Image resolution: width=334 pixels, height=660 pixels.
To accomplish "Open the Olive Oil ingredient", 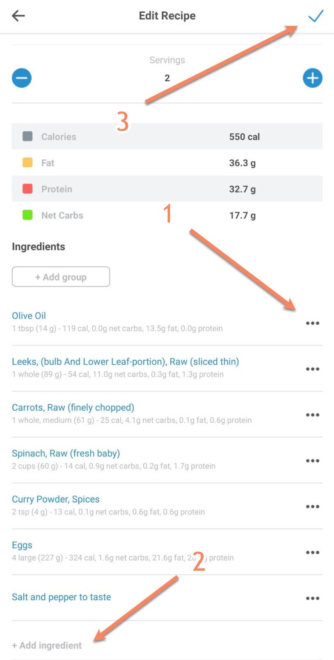I will (29, 316).
